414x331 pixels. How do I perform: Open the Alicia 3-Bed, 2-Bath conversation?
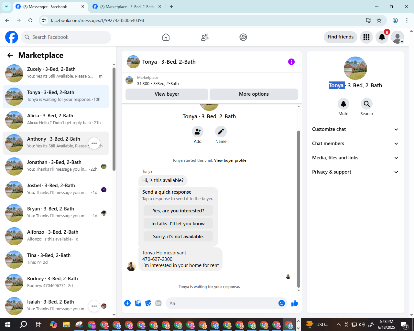[x=56, y=120]
